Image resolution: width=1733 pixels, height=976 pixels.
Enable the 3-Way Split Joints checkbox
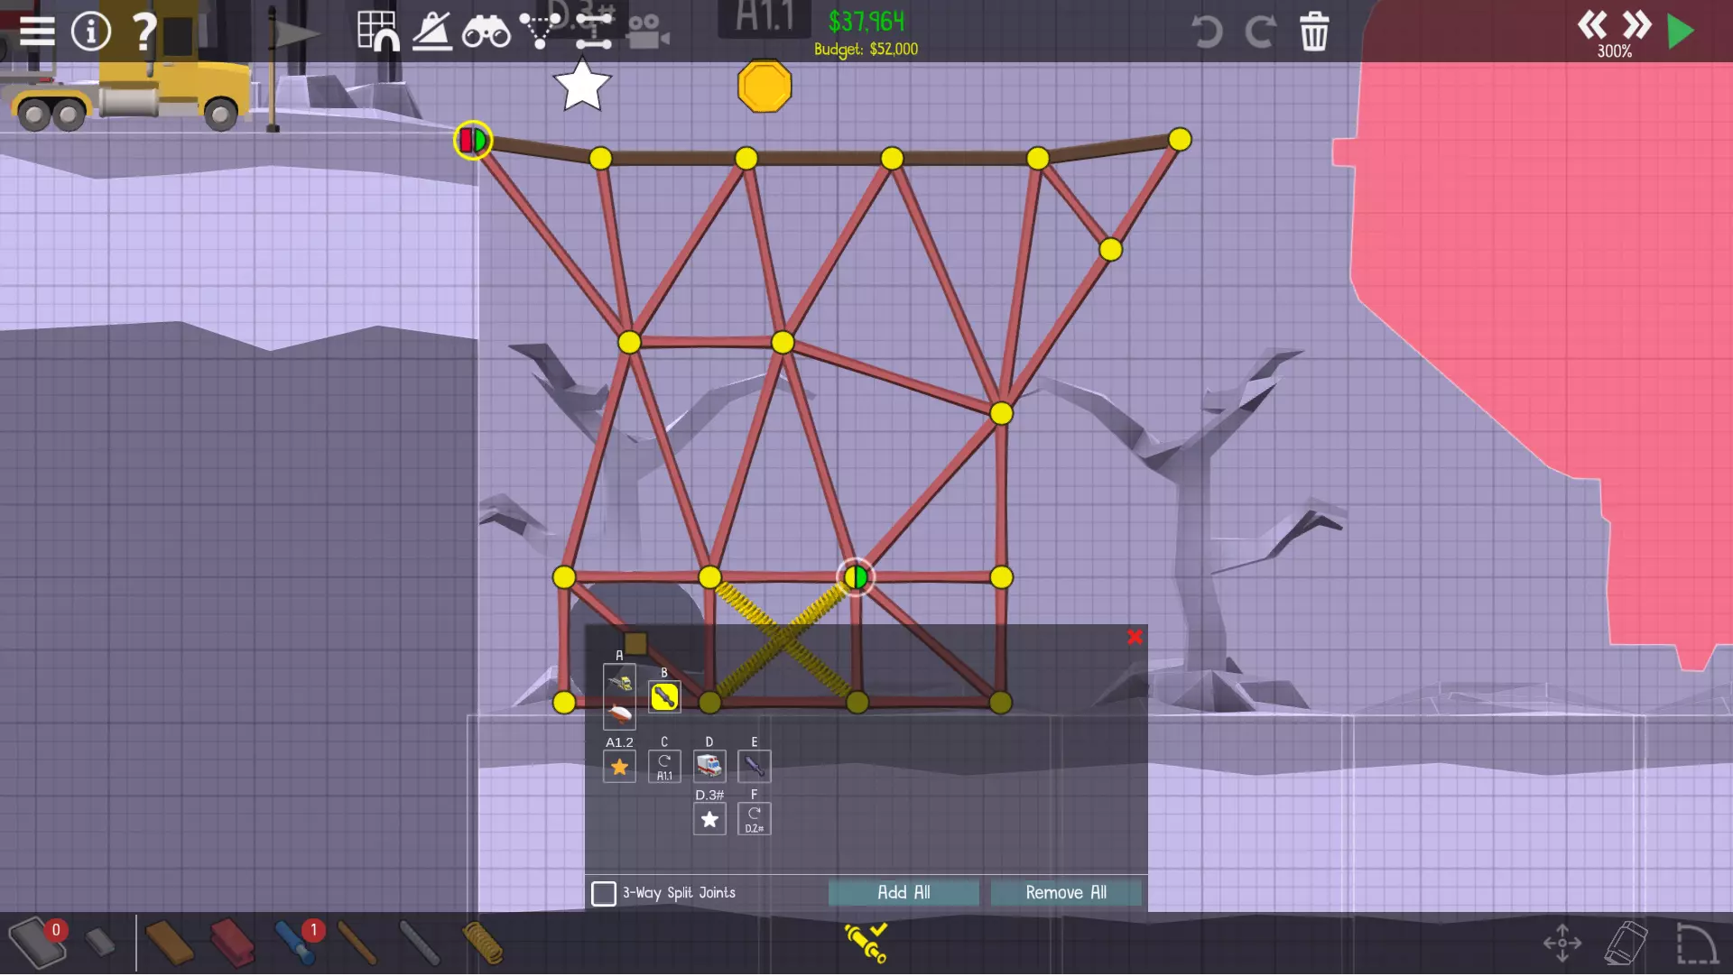click(x=604, y=893)
